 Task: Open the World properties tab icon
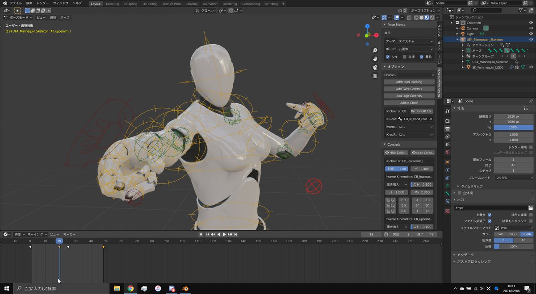pyautogui.click(x=448, y=152)
